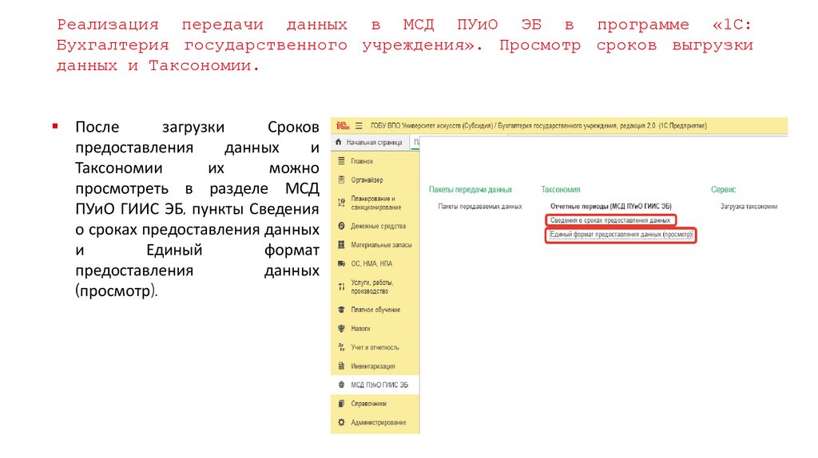
Task: Select the Денежные средства section
Action: coord(378,226)
